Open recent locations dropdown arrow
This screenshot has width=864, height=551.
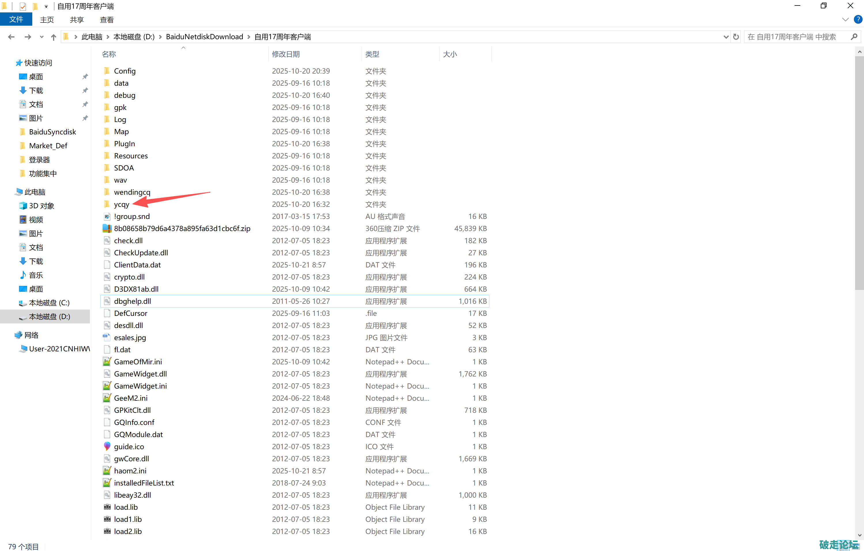41,37
